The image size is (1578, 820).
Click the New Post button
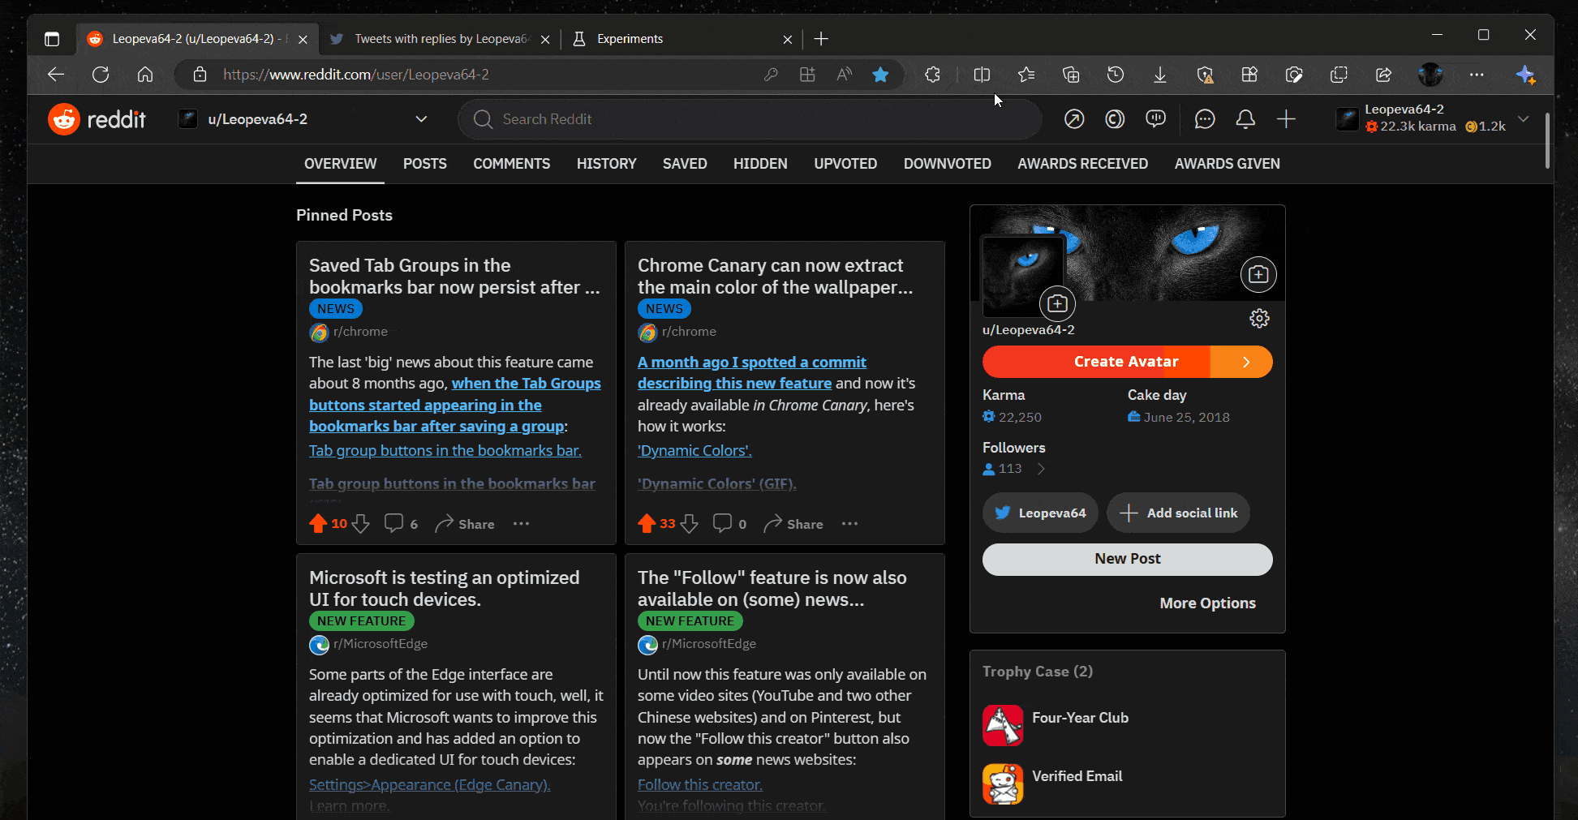click(x=1128, y=559)
